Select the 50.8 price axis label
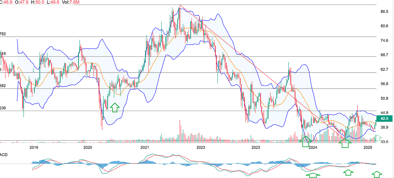 [385, 99]
